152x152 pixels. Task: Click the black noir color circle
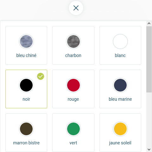pos(26,85)
